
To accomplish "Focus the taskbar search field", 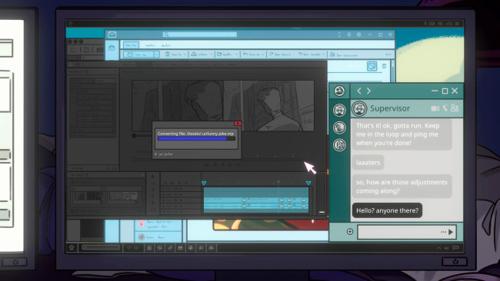I will click(102, 247).
